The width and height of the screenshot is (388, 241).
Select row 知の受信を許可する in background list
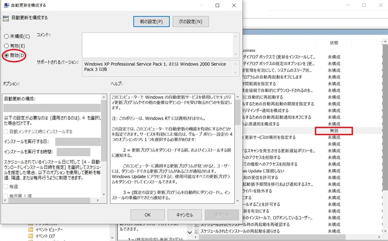(x=260, y=178)
